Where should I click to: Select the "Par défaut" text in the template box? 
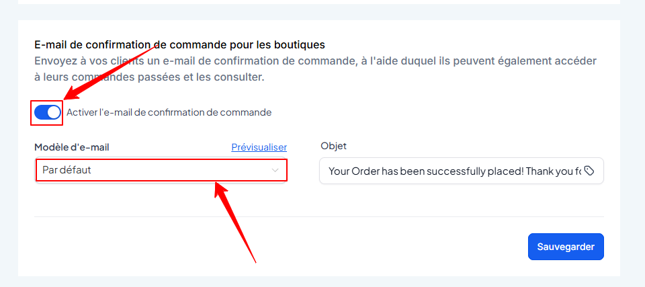pyautogui.click(x=67, y=170)
